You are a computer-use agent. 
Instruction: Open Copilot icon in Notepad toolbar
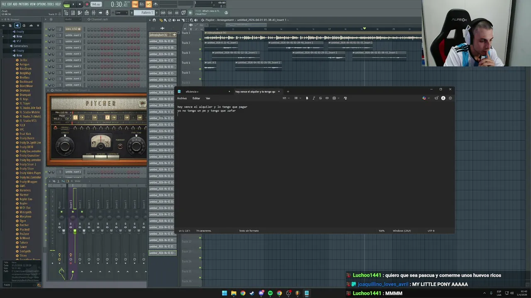point(425,98)
